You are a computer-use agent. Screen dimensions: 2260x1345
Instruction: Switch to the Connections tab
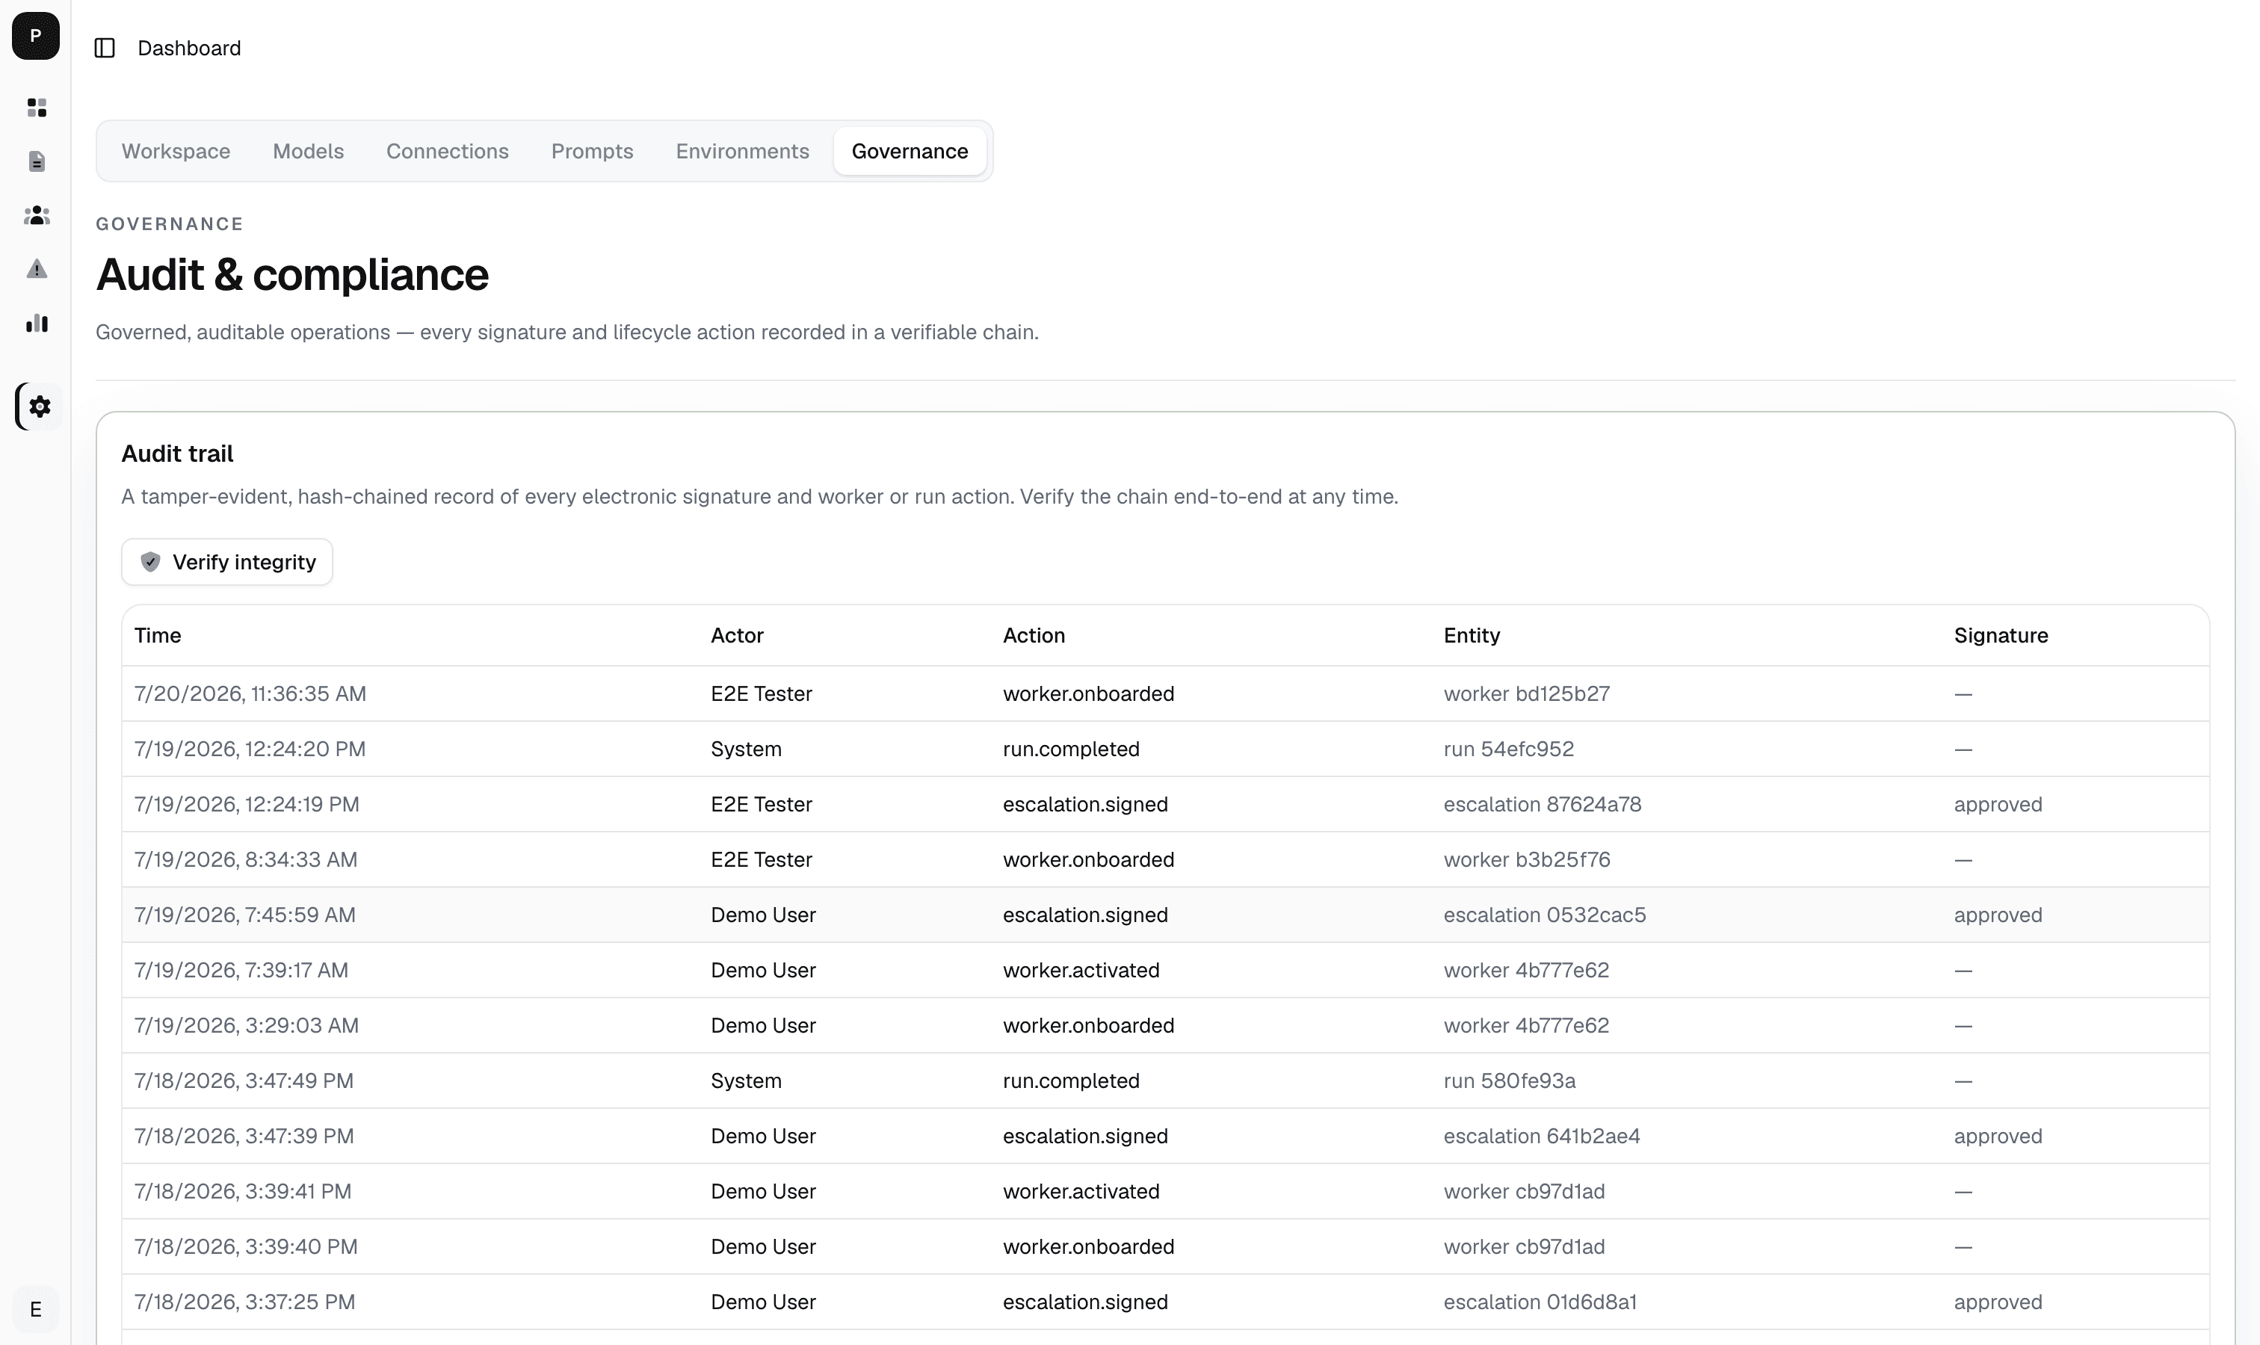[448, 152]
